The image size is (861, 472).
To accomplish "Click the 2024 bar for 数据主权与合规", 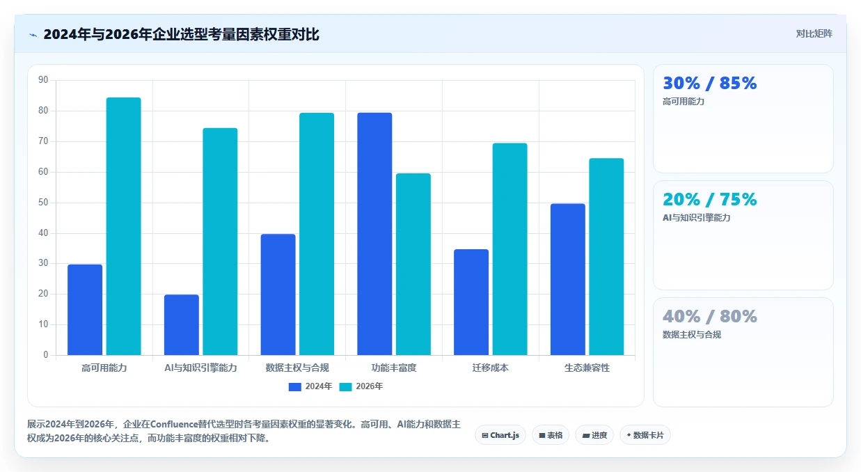I will pos(278,294).
